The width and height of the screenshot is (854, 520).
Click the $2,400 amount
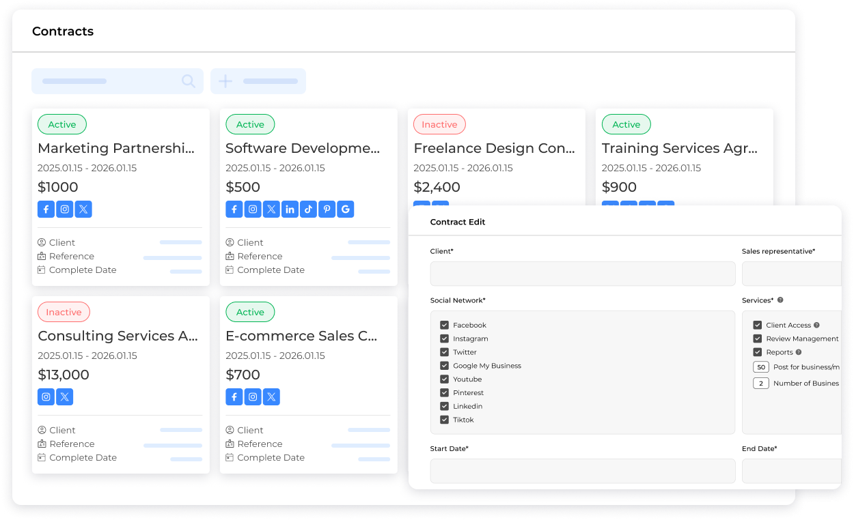coord(437,187)
